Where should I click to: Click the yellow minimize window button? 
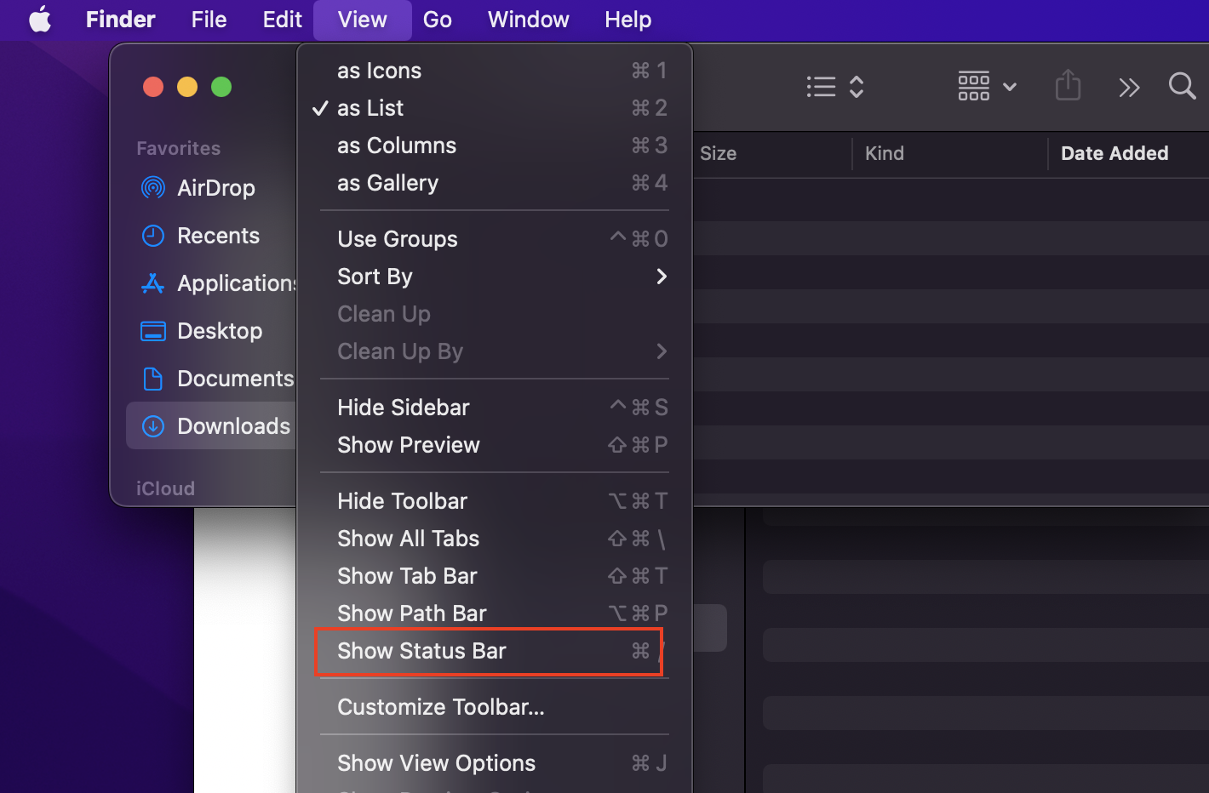click(187, 87)
